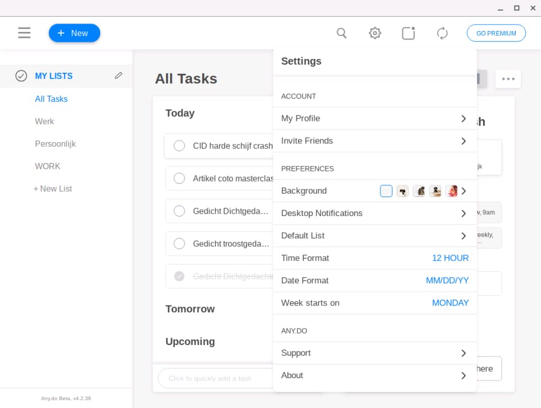Click the pencil edit icon next to MY LISTS

[x=118, y=76]
